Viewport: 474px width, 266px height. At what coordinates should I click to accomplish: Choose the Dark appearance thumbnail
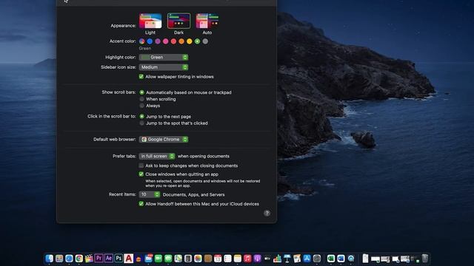pos(178,21)
